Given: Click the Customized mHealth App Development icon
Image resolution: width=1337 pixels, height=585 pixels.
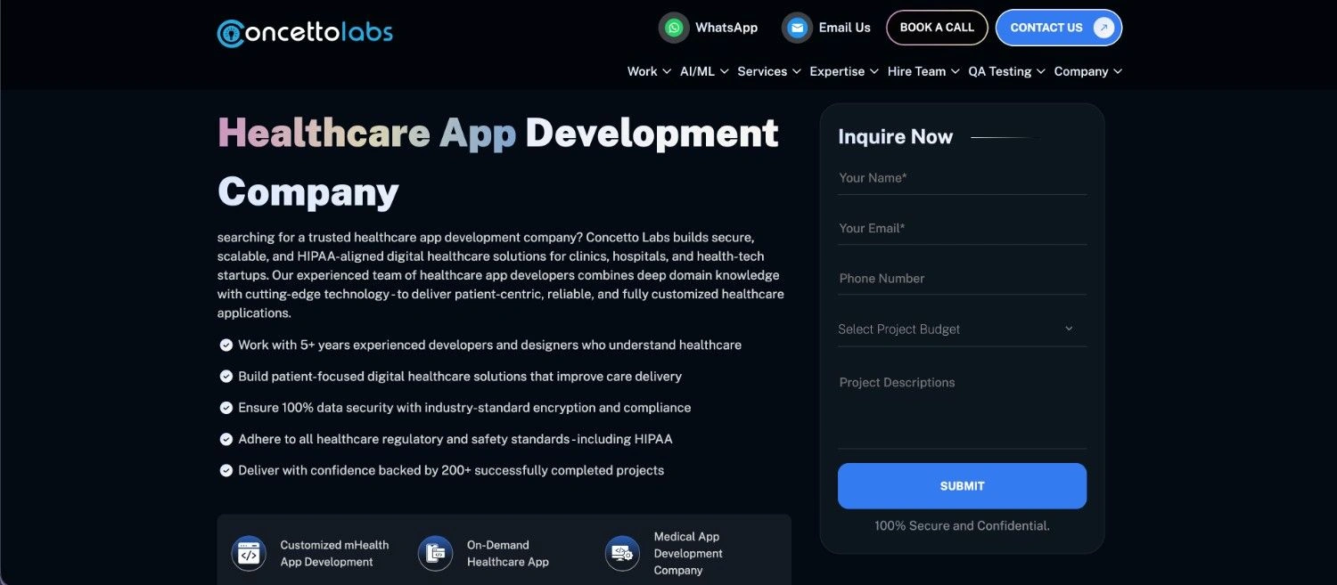Looking at the screenshot, I should 249,553.
